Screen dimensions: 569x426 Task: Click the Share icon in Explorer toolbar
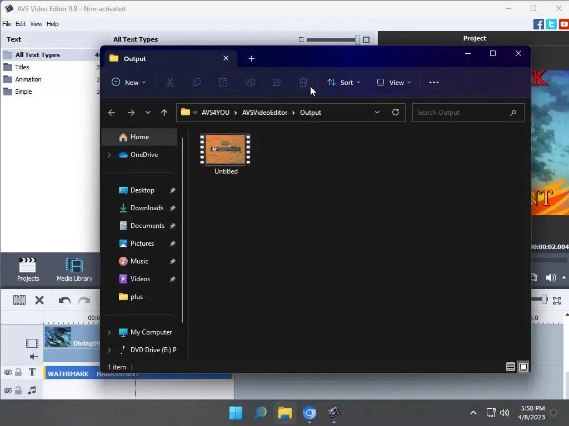[277, 82]
